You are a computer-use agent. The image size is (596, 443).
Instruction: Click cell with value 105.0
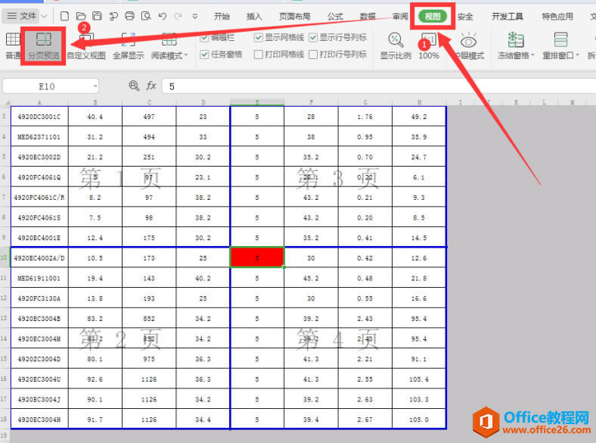point(419,419)
